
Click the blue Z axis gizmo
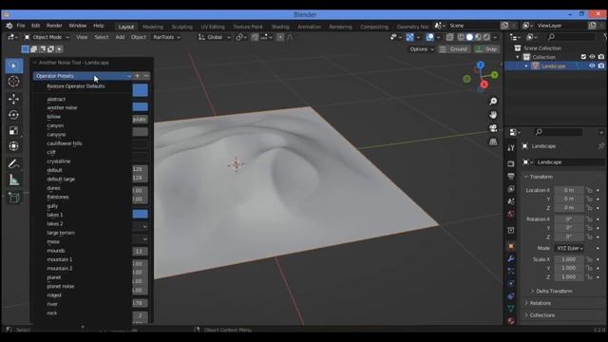[x=481, y=65]
